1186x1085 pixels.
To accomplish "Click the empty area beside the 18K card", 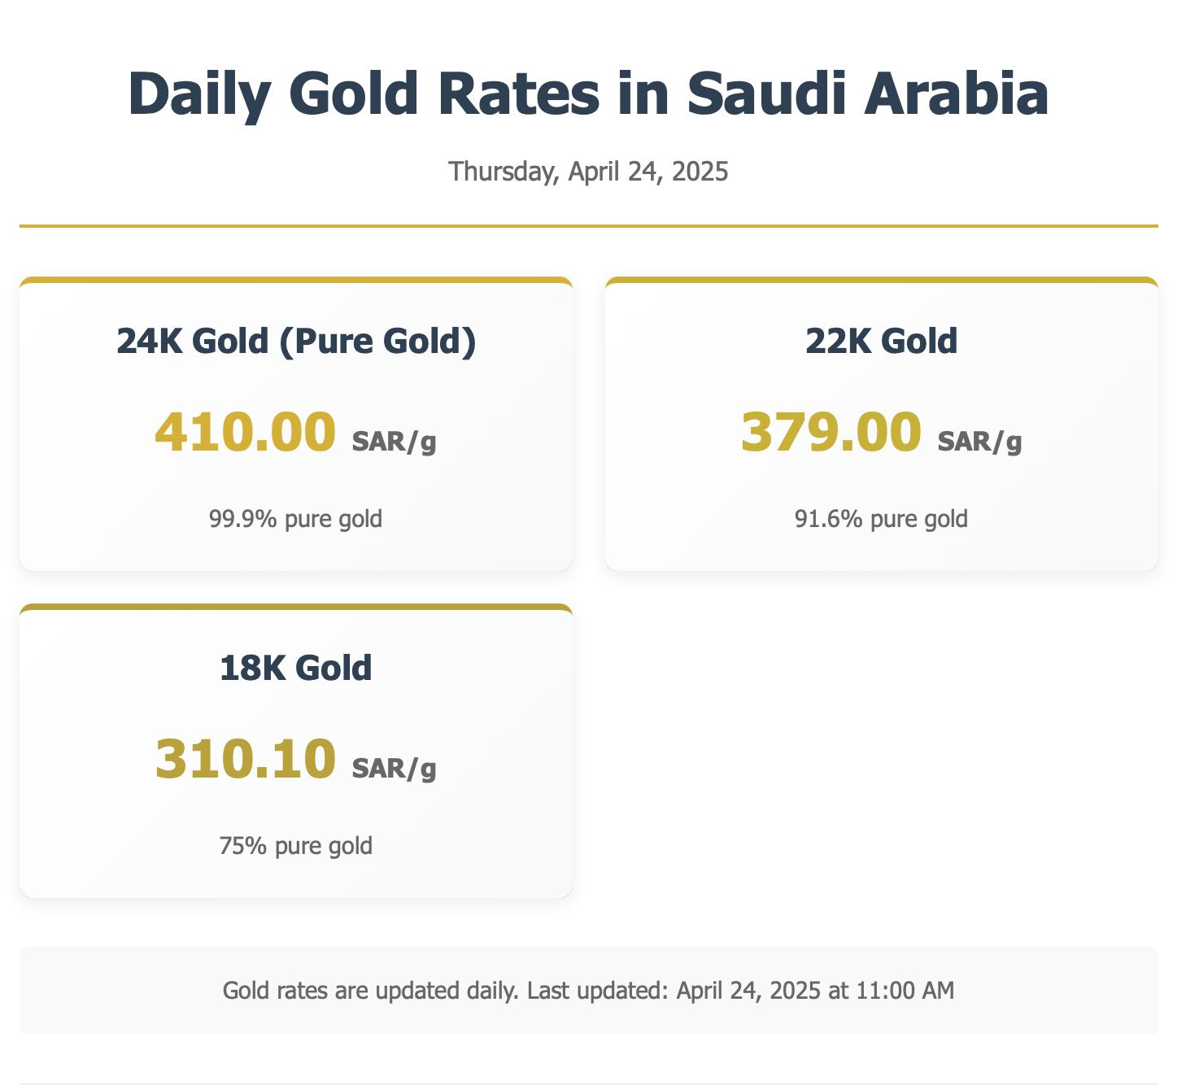I will click(882, 751).
